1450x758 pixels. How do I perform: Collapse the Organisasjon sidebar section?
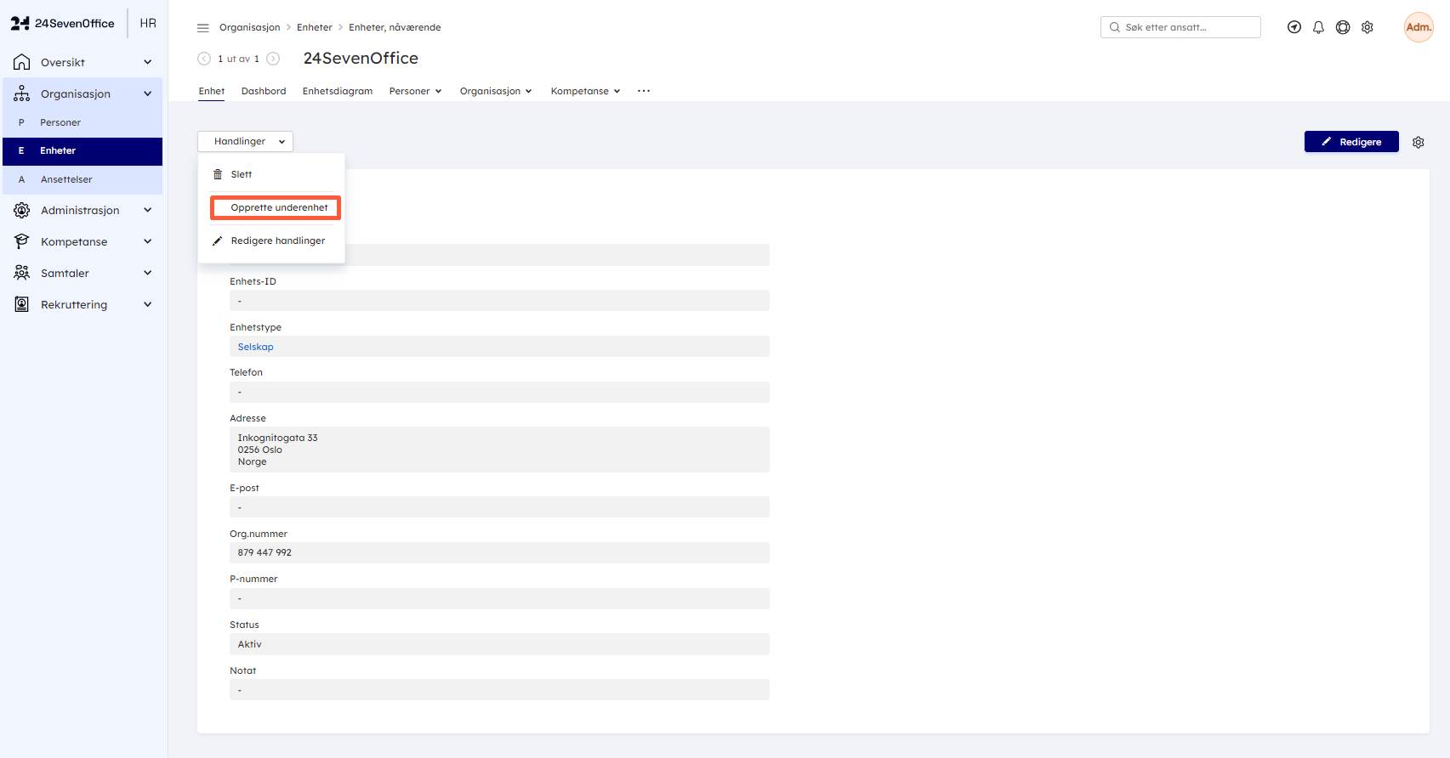tap(148, 93)
